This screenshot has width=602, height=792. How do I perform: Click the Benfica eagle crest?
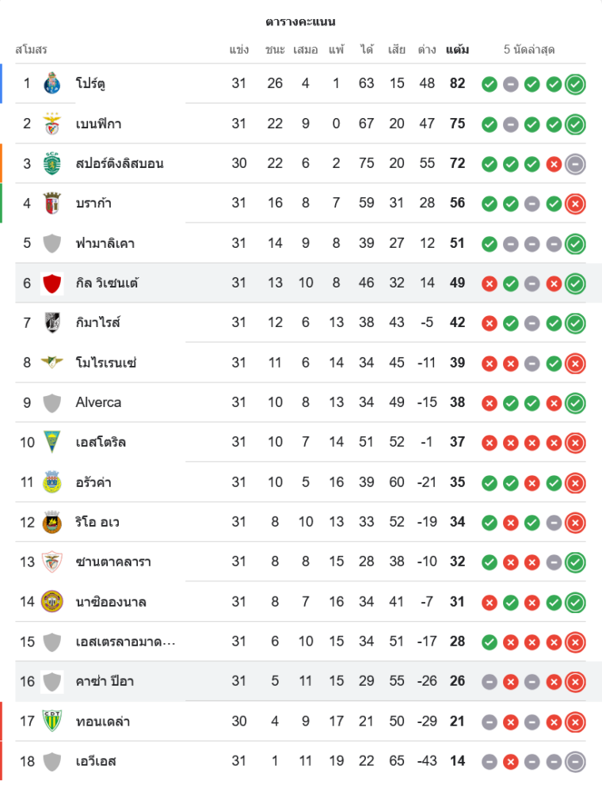(x=52, y=124)
